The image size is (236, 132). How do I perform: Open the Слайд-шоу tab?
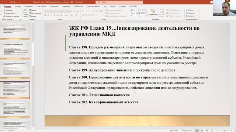coord(79,7)
